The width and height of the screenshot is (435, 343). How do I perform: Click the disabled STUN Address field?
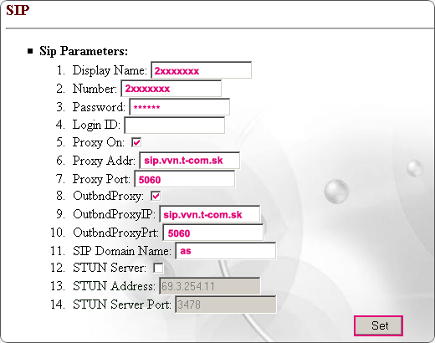pos(210,286)
